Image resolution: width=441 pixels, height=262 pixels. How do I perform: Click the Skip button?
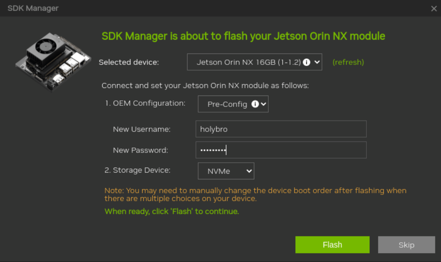point(406,245)
